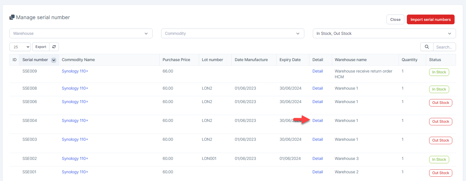Image resolution: width=466 pixels, height=181 pixels.
Task: Sort by Expiry Date column header
Action: 290,60
